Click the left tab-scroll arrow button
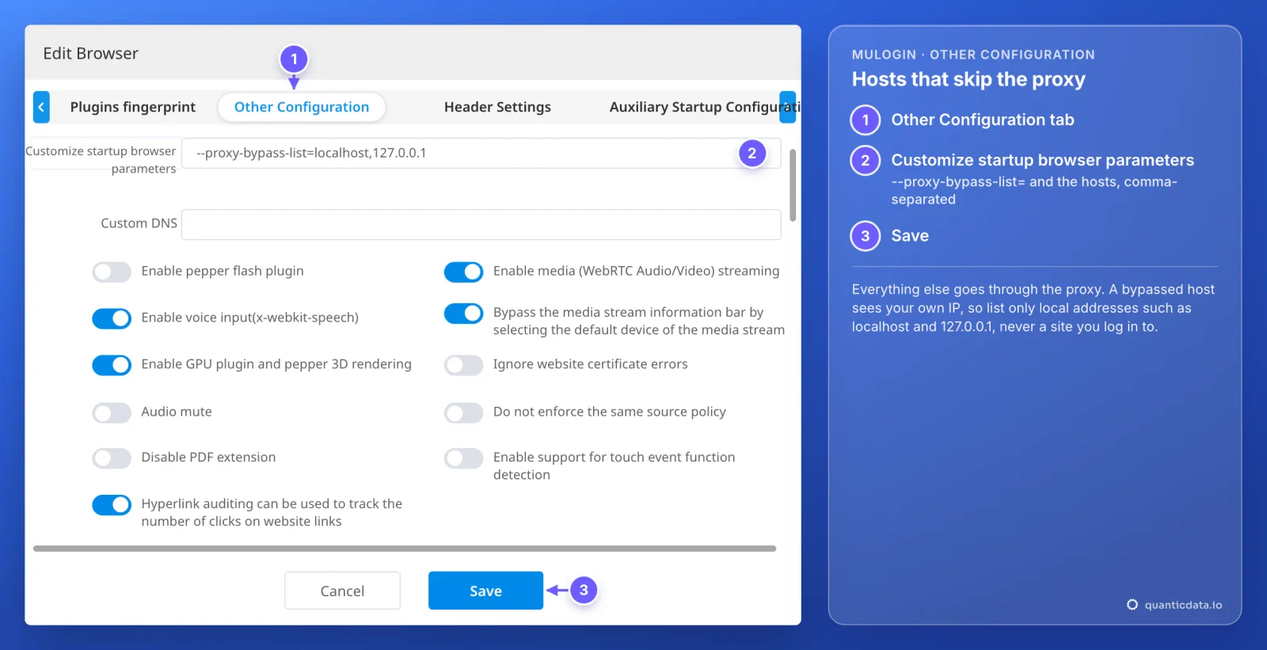Image resolution: width=1267 pixels, height=650 pixels. click(41, 107)
